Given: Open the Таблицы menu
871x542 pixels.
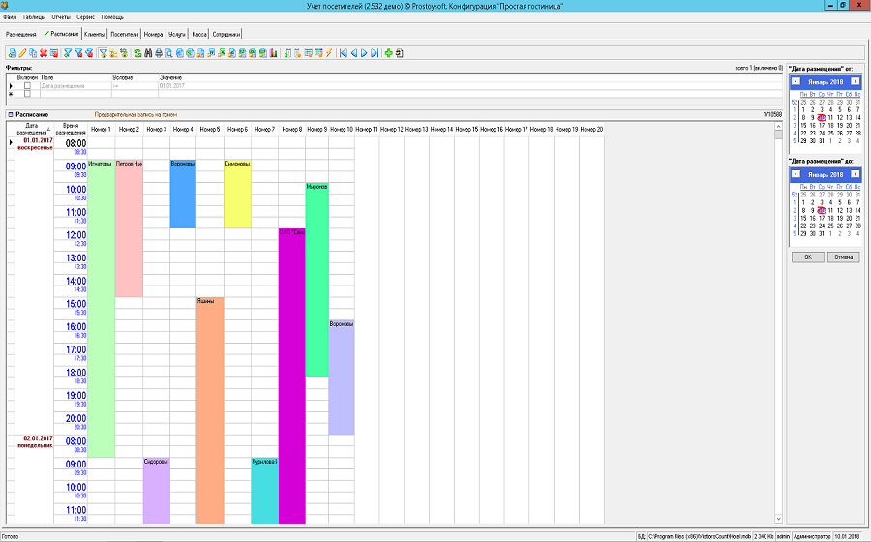Looking at the screenshot, I should click(34, 17).
